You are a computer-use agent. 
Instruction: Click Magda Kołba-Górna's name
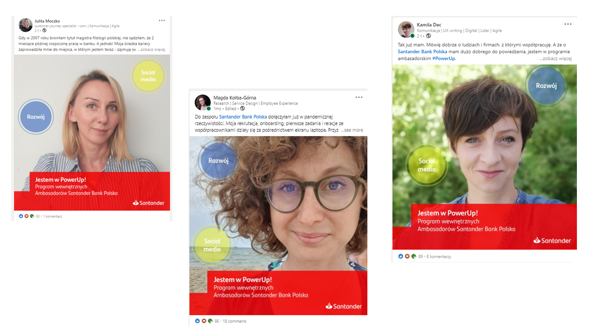pyautogui.click(x=235, y=98)
